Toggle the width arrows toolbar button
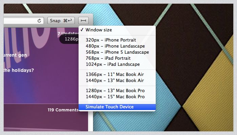This screenshot has width=237, height=135. pyautogui.click(x=83, y=21)
